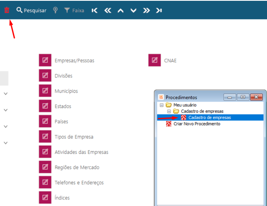Click the grey sidebar block at left edge

point(4,78)
